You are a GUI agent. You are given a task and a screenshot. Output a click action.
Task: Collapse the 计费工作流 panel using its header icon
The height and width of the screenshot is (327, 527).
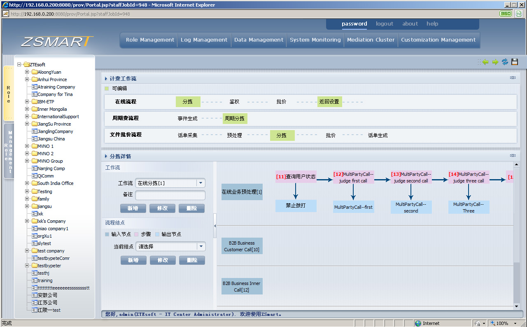coord(513,78)
